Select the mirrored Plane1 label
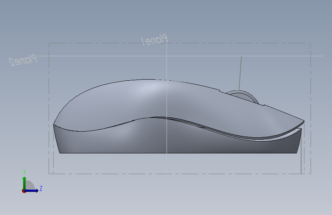The width and height of the screenshot is (332, 215). [155, 40]
